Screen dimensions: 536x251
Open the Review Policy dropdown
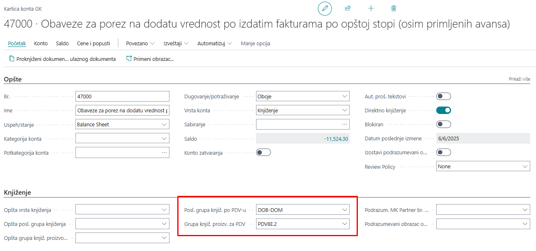click(526, 166)
